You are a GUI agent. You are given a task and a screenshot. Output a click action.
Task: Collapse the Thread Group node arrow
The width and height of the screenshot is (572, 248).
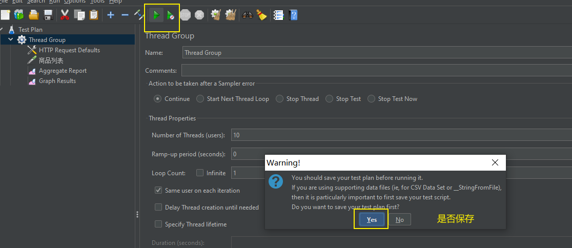(x=10, y=39)
